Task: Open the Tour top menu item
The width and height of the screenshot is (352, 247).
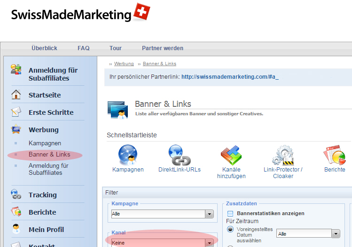Action: [116, 48]
